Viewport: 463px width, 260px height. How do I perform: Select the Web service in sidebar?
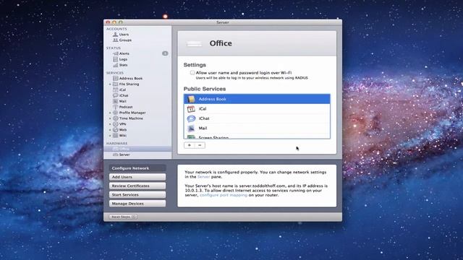(x=119, y=130)
